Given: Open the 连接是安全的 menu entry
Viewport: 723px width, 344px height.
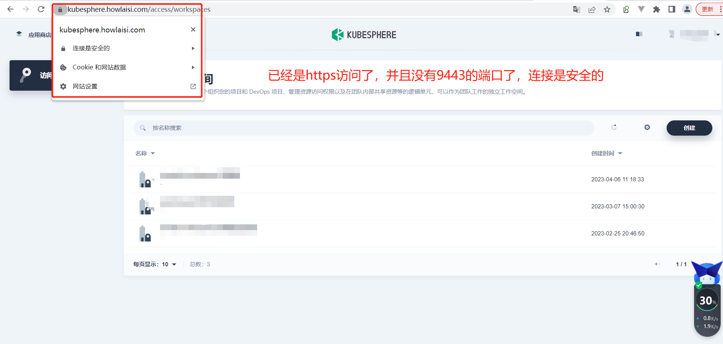Looking at the screenshot, I should tap(128, 48).
